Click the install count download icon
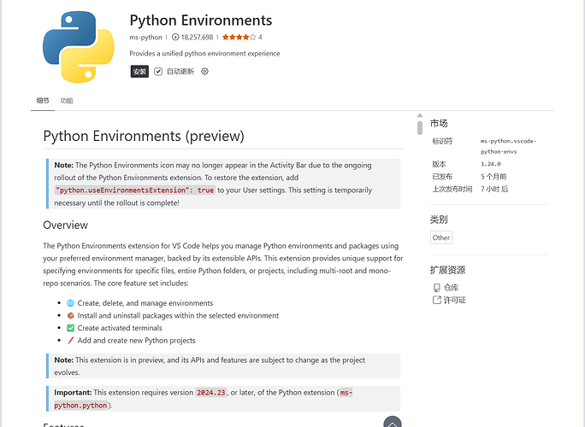Image resolution: width=585 pixels, height=427 pixels. click(x=175, y=37)
